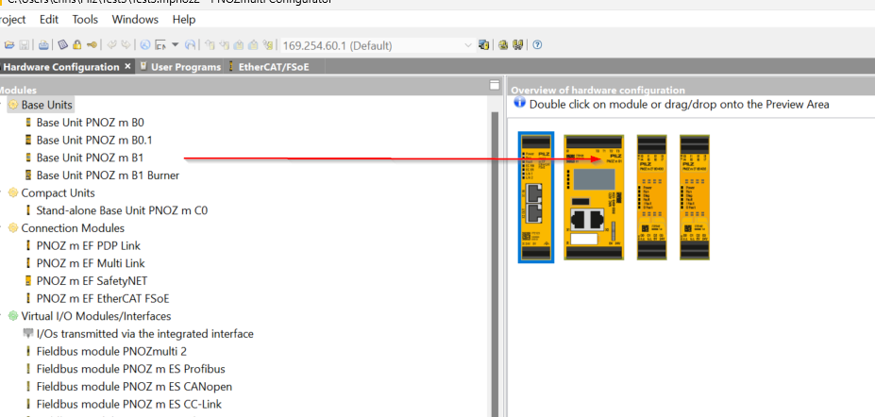The image size is (875, 417).
Task: Click the Undo arrow icon
Action: tap(111, 45)
